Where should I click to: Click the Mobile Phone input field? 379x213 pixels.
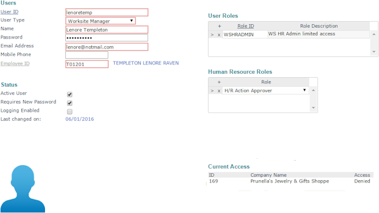87,55
